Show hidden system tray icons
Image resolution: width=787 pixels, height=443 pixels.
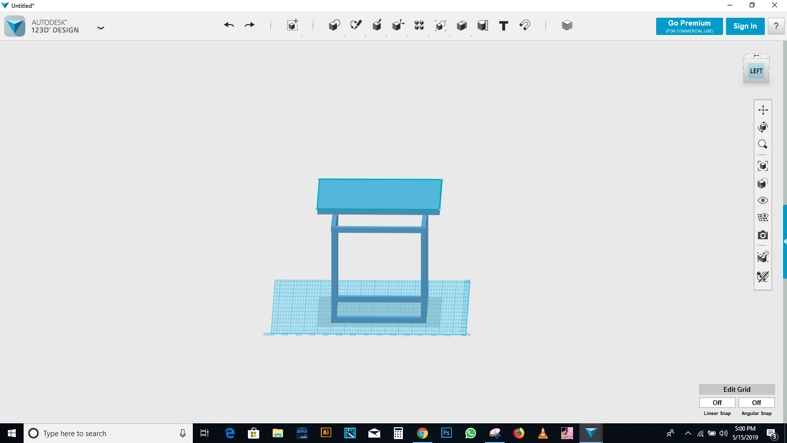(x=688, y=433)
